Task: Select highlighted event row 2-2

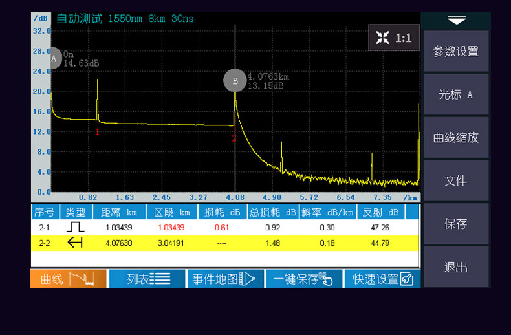Action: [225, 243]
